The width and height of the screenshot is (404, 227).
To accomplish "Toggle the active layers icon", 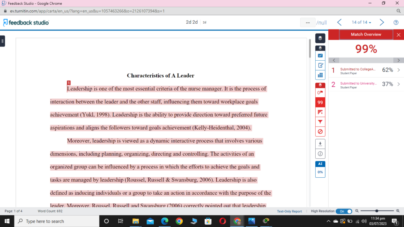I will click(x=320, y=38).
